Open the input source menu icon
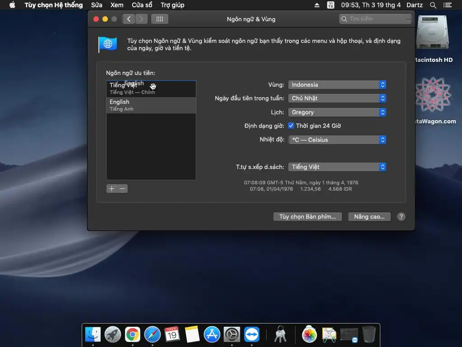 (331, 5)
